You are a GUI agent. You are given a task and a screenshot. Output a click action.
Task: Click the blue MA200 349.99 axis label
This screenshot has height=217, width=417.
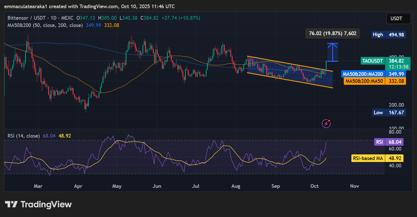373,74
